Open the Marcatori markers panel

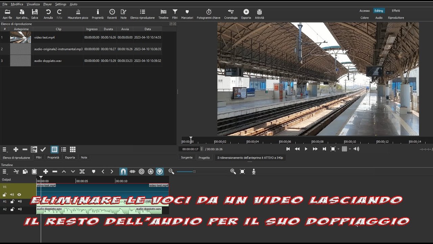187,14
